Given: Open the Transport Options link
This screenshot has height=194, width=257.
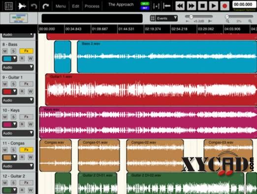Looking at the screenshot, I should [x=244, y=10].
